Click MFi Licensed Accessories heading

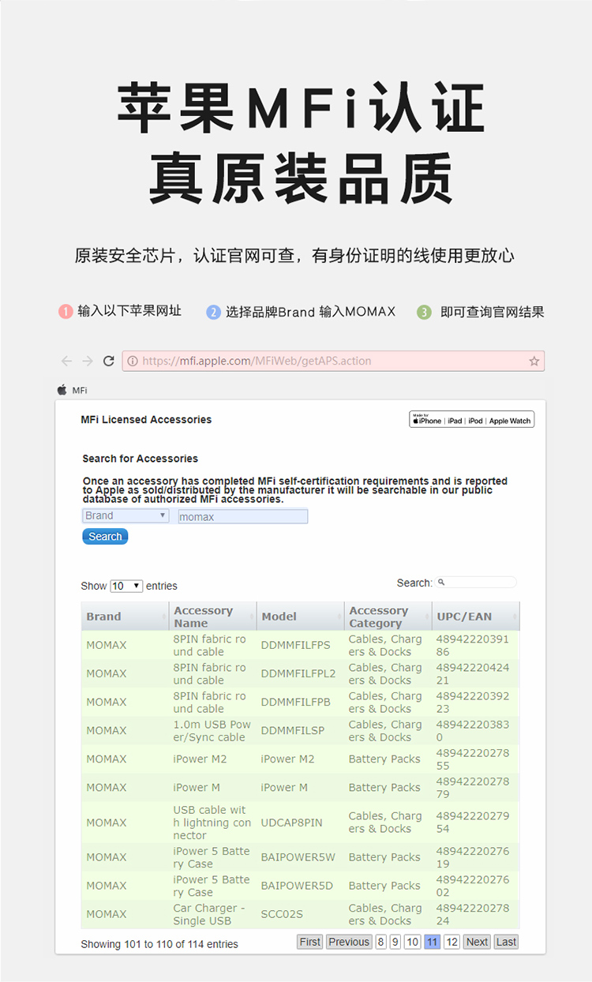(146, 419)
